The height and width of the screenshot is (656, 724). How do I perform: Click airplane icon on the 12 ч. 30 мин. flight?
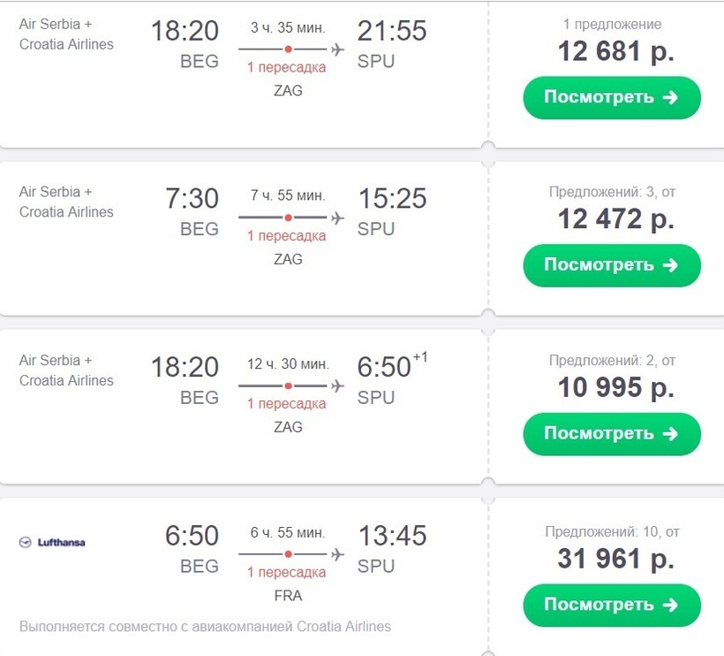tap(336, 385)
